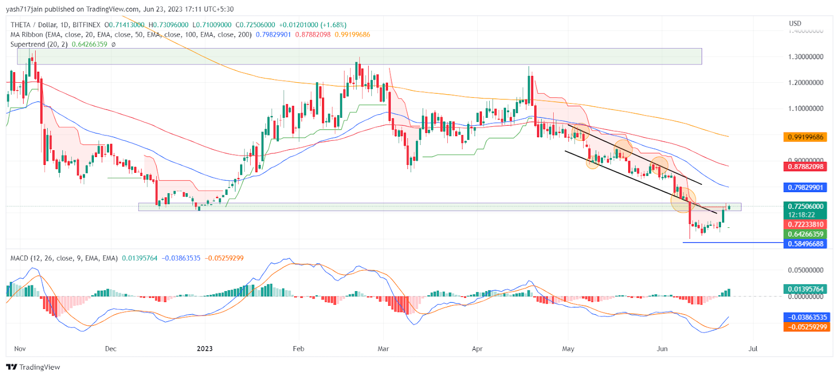839x377 pixels.
Task: Click the open value O0.71413000
Action: tap(124, 25)
